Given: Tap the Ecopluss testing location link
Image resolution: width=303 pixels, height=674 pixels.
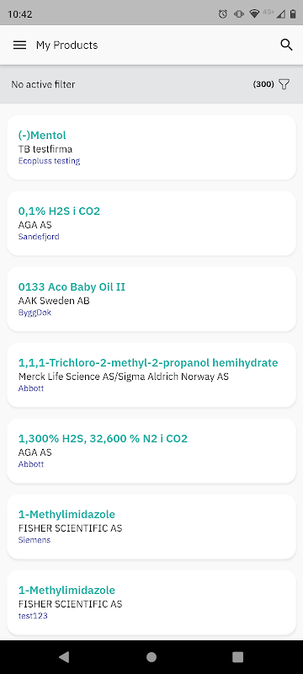Looking at the screenshot, I should tap(49, 161).
